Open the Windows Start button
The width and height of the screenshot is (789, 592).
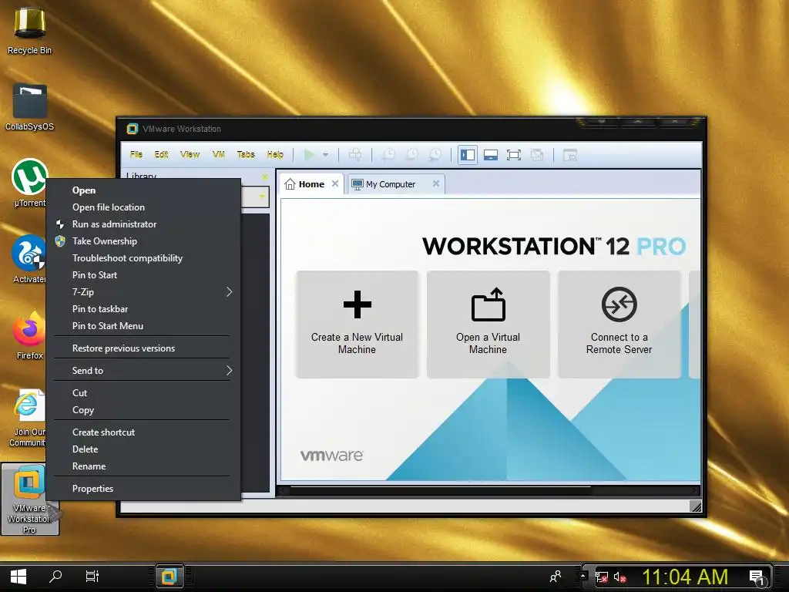[x=18, y=577]
